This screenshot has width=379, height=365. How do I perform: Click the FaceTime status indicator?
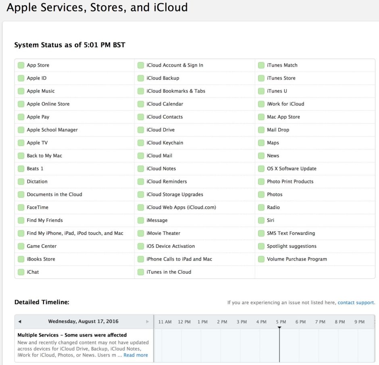click(x=21, y=207)
